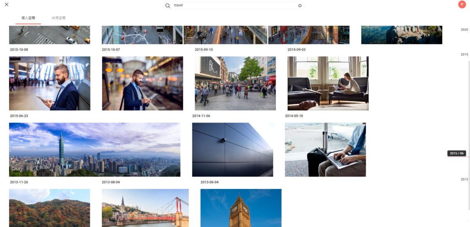Screen dimensions: 470x227
Task: Open the crowded pedestrian shopping street photo
Action: (x=235, y=83)
